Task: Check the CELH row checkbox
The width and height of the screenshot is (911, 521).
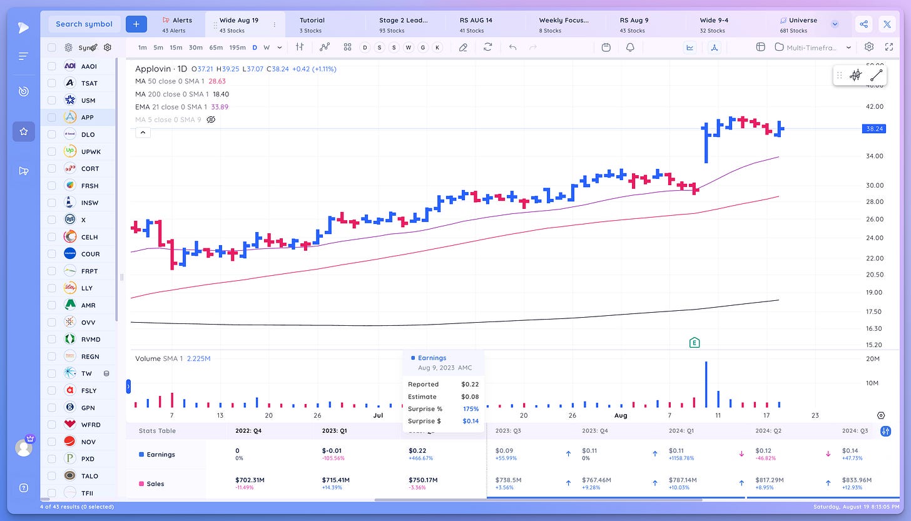Action: [52, 237]
